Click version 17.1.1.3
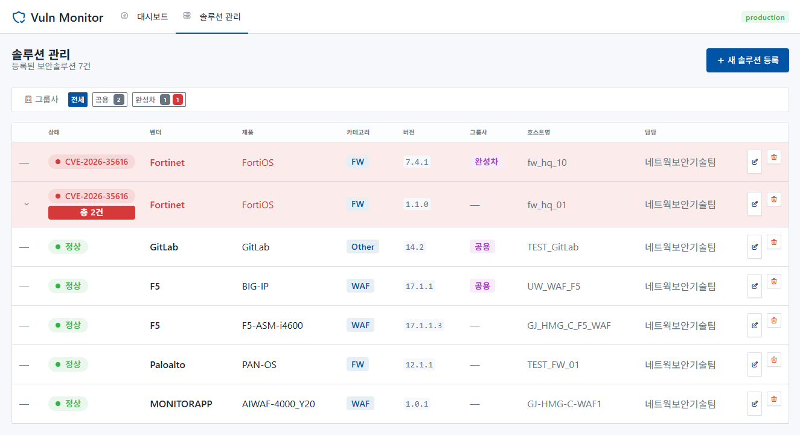This screenshot has width=800, height=435. pos(424,325)
